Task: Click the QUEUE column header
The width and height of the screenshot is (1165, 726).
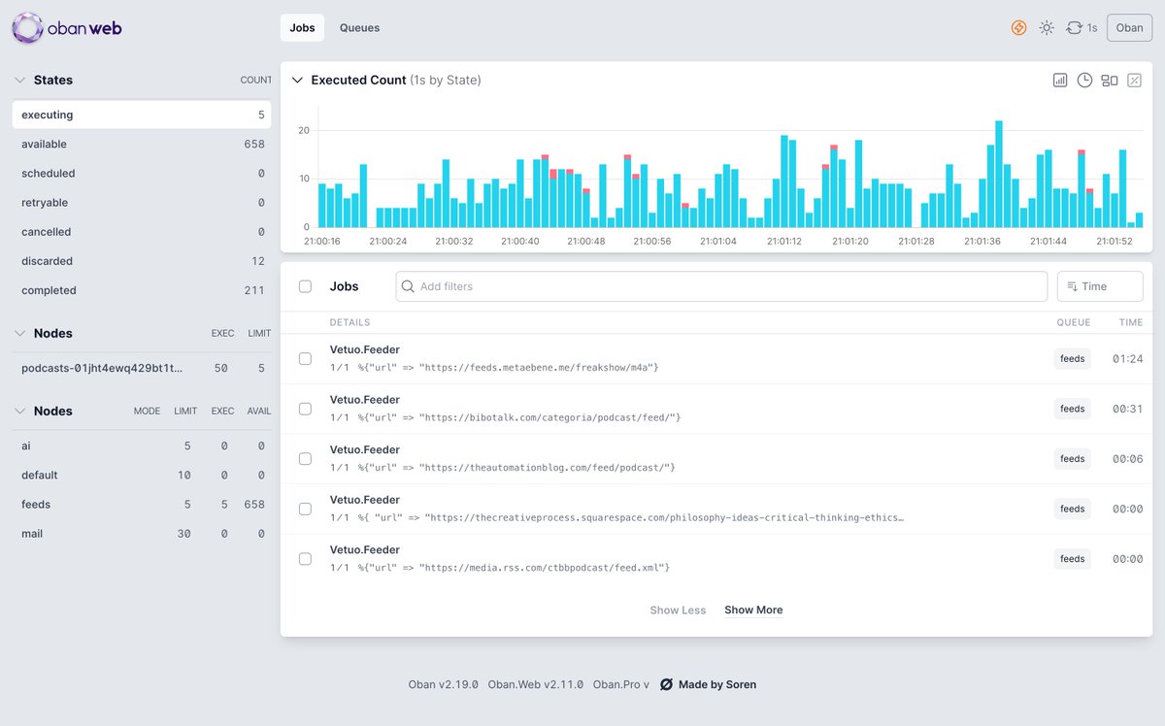Action: 1074,322
